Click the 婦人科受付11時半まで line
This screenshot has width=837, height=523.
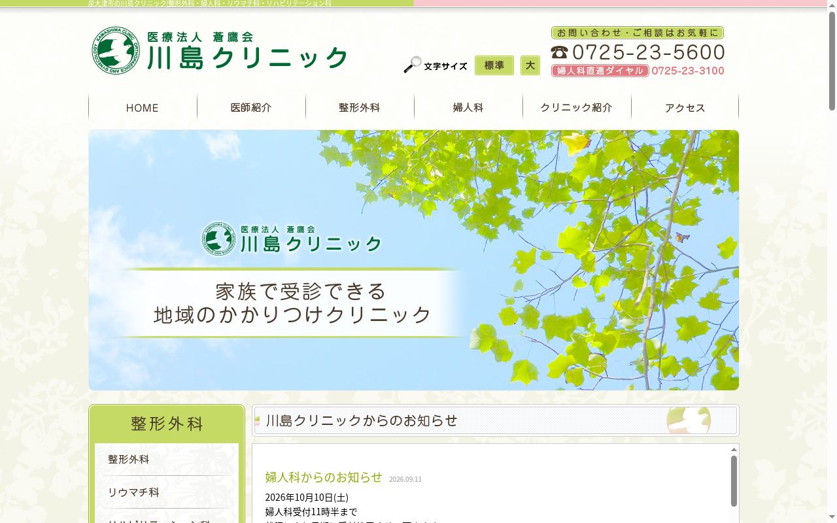tap(311, 512)
